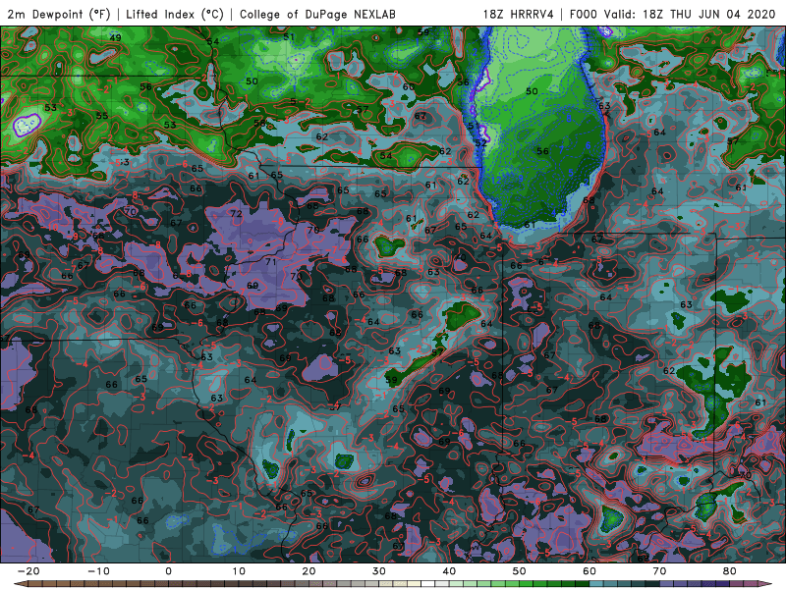The height and width of the screenshot is (589, 786).
Task: Click the -20 label on the color scale
Action: coord(28,571)
